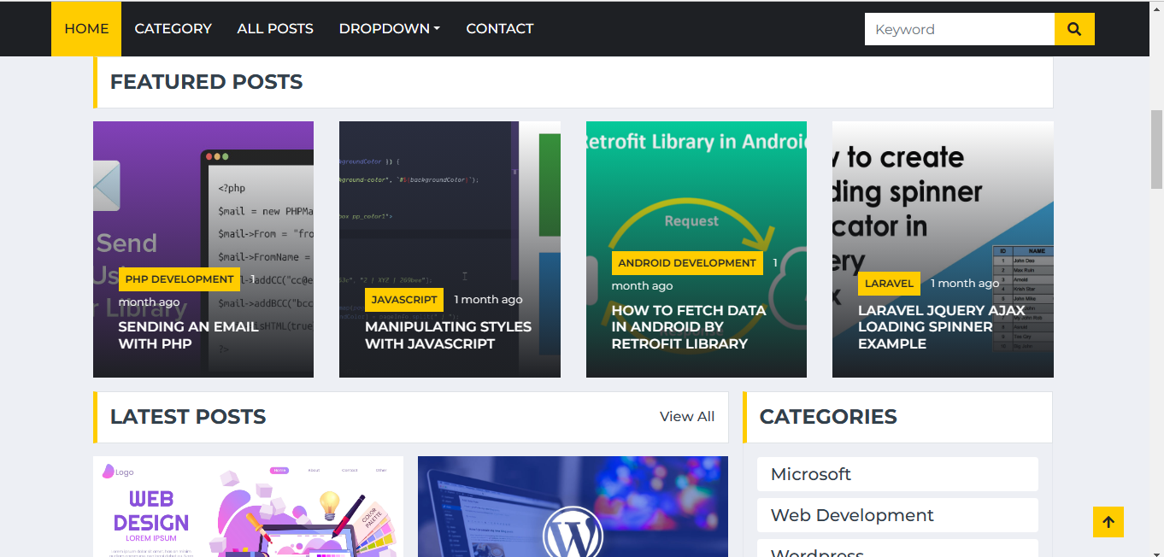
Task: Click the LARAVEL category tag
Action: (889, 284)
